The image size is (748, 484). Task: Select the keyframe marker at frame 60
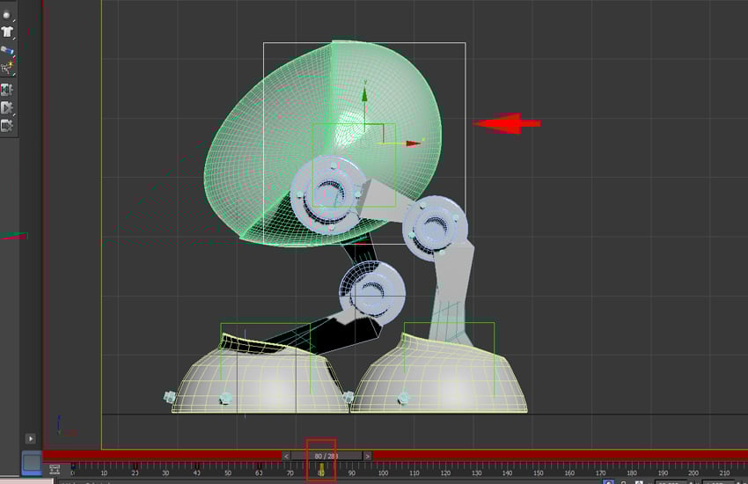point(259,466)
